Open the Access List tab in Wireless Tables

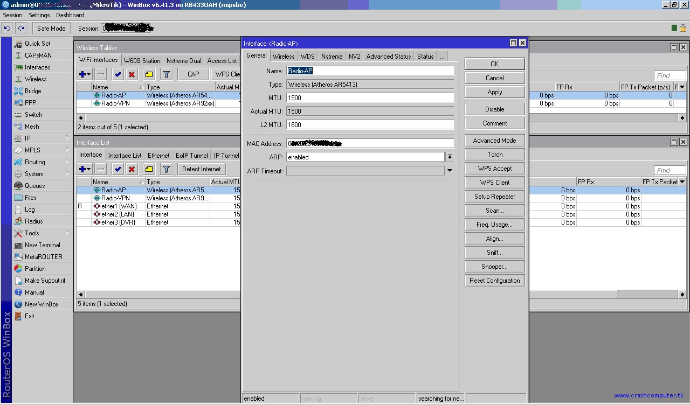point(222,61)
